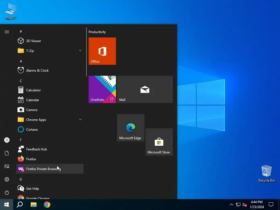Open the OneNote tile
This screenshot has height=210, width=280.
pyautogui.click(x=102, y=89)
